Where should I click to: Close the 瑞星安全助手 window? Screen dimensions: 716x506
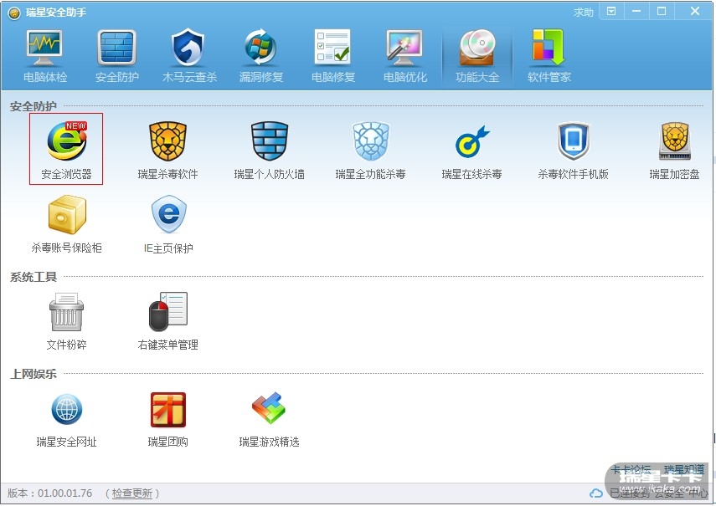pos(694,12)
